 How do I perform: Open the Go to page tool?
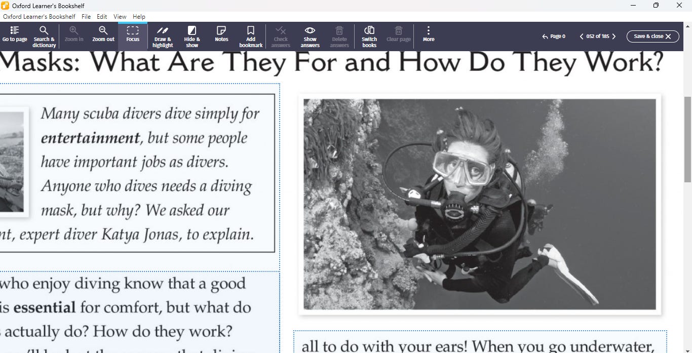coord(15,34)
